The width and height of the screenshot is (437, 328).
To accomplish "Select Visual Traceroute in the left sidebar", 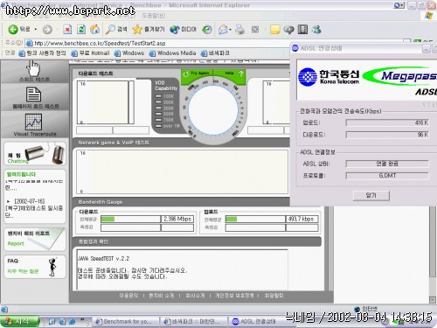I will coord(34,125).
